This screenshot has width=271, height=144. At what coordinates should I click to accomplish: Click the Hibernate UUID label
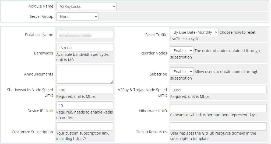153,111
